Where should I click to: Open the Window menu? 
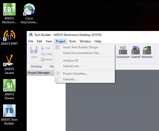click(85, 41)
